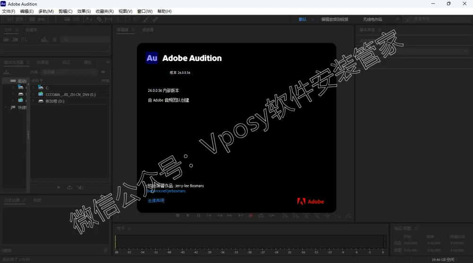Viewport: 473px width, 263px height.
Task: Select Edit Audio to Video (编辑音频到视频) workspace
Action: pos(334,19)
